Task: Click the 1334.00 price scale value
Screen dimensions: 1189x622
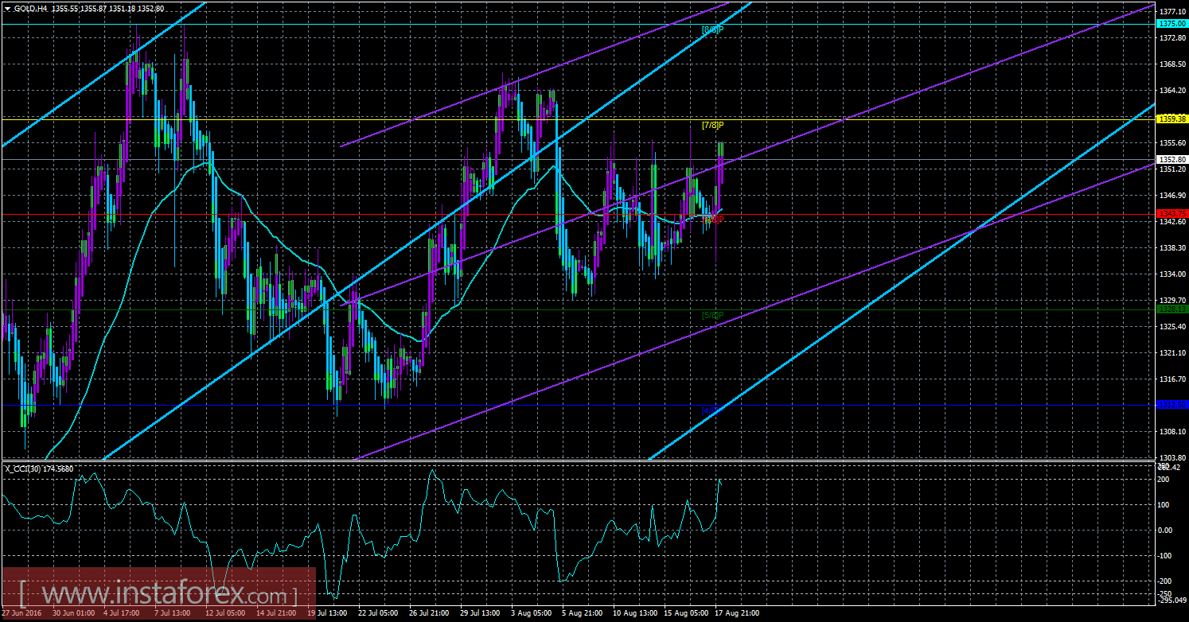Action: (x=1173, y=274)
